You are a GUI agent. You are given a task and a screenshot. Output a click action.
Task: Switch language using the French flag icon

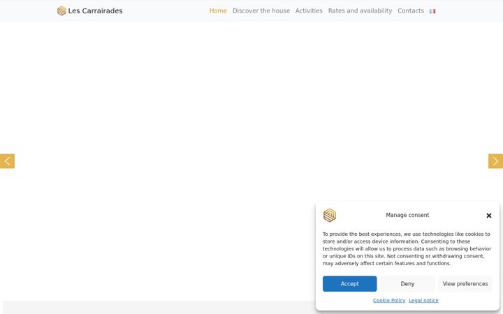(432, 11)
